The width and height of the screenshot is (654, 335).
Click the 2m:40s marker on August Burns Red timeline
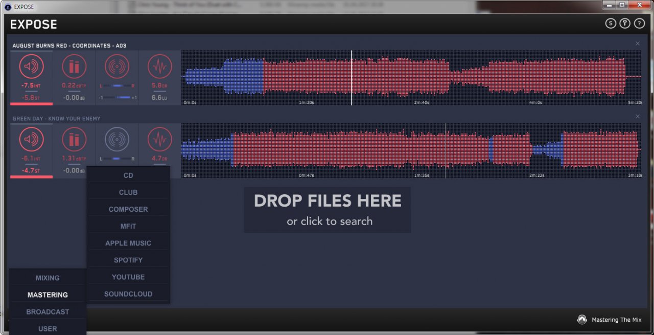coord(422,102)
